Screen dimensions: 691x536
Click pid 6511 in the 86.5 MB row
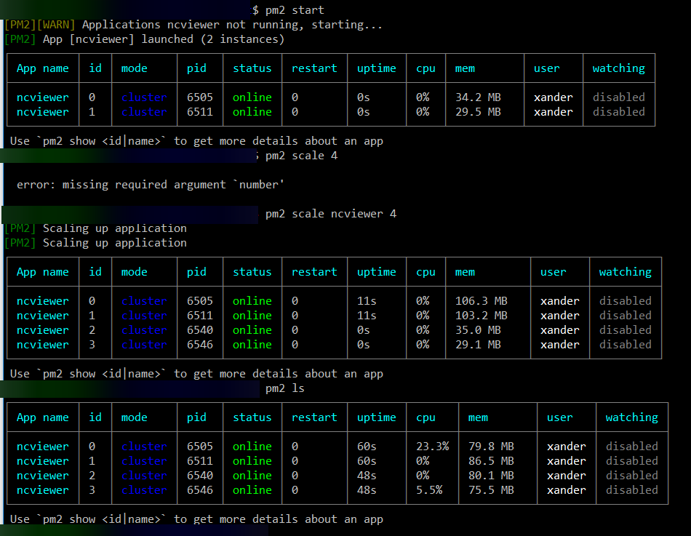(x=199, y=461)
